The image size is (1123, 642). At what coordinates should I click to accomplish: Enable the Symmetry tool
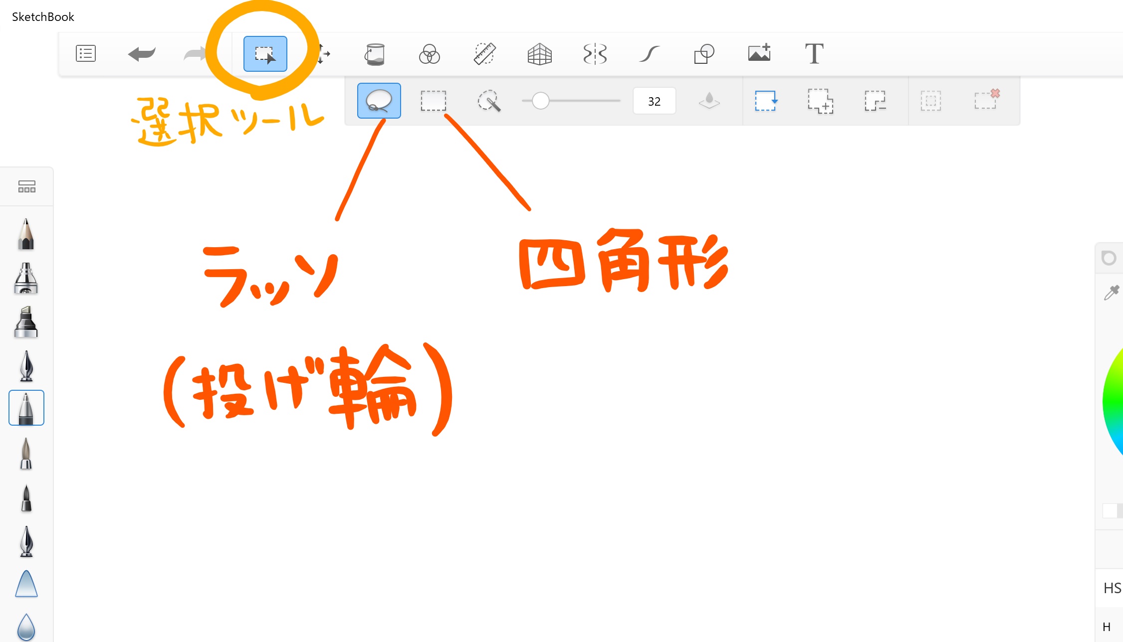tap(595, 54)
